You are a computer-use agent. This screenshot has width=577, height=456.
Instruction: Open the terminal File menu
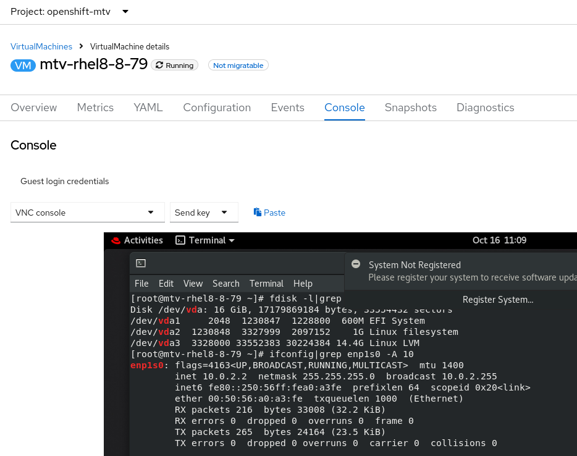[141, 284]
